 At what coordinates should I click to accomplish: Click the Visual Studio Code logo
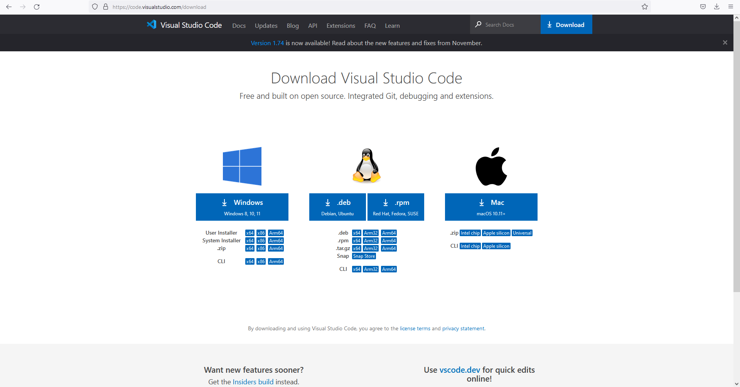184,25
